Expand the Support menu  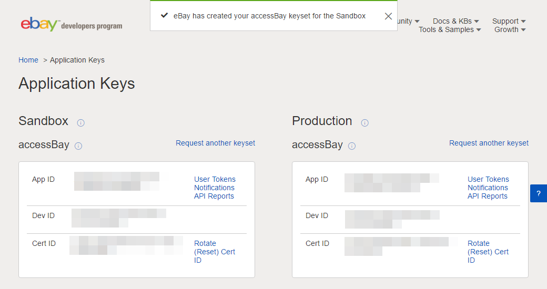pos(509,21)
